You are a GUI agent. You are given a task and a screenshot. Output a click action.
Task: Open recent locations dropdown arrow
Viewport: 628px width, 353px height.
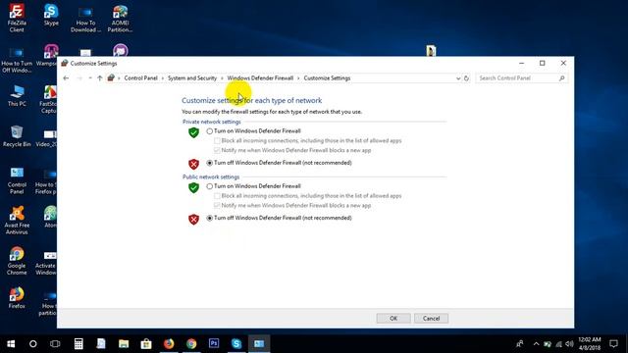point(90,78)
